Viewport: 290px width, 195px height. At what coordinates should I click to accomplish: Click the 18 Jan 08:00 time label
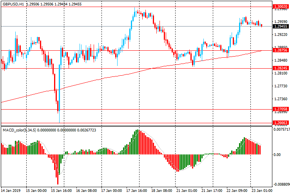point(161,191)
